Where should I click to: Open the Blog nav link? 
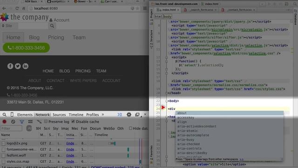click(34, 37)
